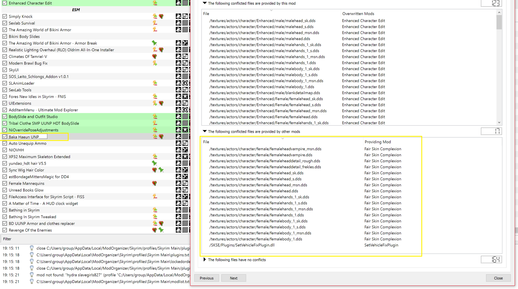This screenshot has height=289, width=518.
Task: Click the heart icon for Sync Wig Hair Color
Action: [x=155, y=170]
